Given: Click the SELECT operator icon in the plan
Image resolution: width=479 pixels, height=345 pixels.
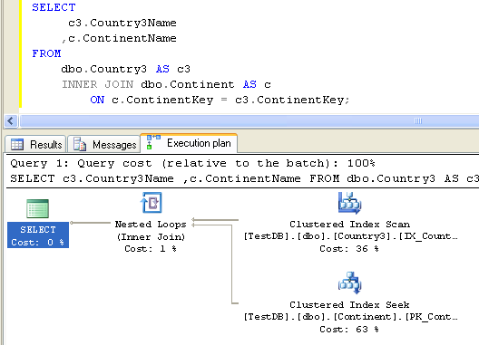Looking at the screenshot, I should [x=37, y=208].
